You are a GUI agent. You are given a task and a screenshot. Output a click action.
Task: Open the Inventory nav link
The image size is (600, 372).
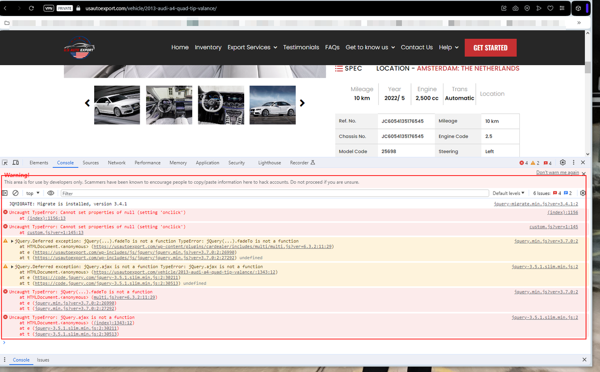point(208,47)
